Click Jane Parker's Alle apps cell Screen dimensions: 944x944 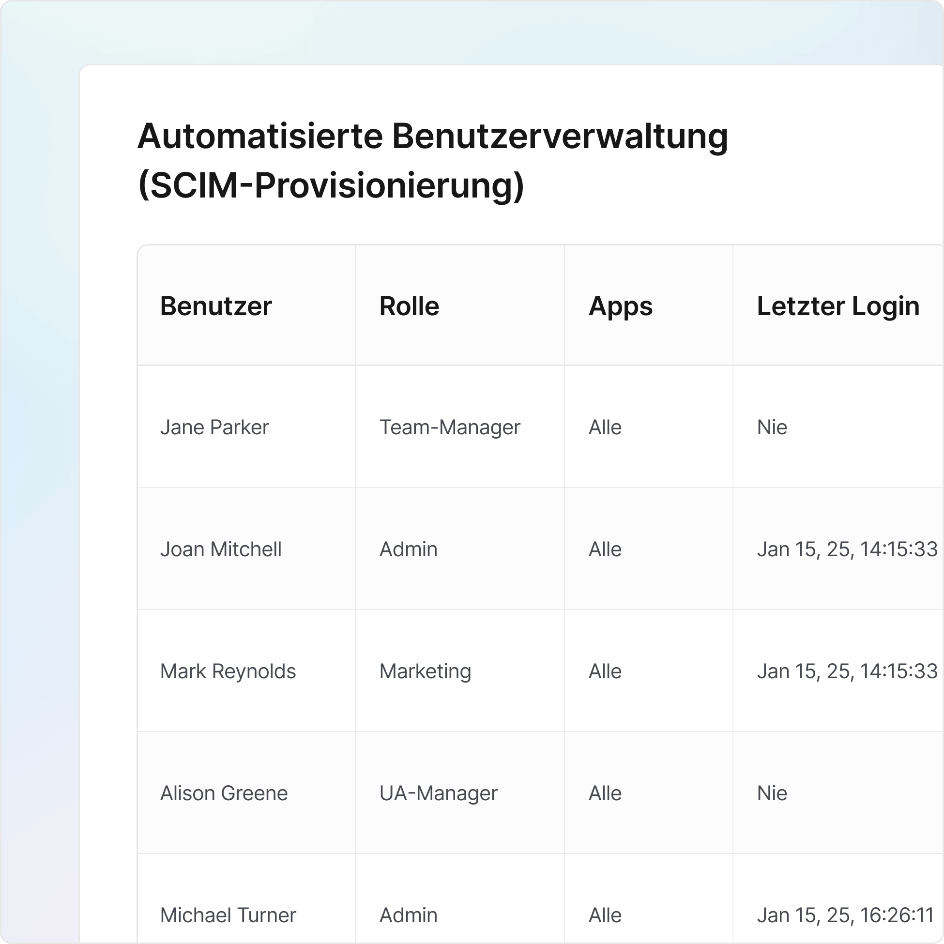(x=605, y=427)
